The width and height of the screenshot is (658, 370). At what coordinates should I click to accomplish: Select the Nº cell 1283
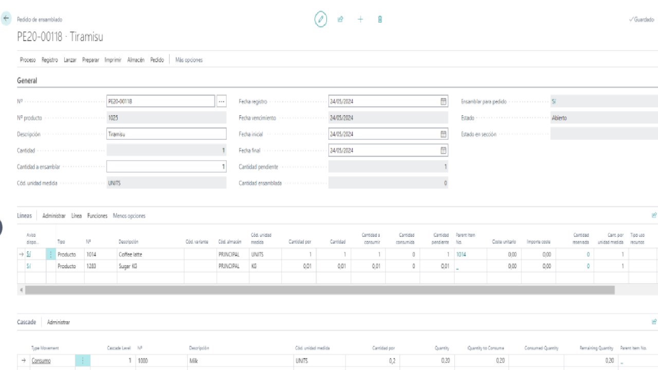click(100, 266)
